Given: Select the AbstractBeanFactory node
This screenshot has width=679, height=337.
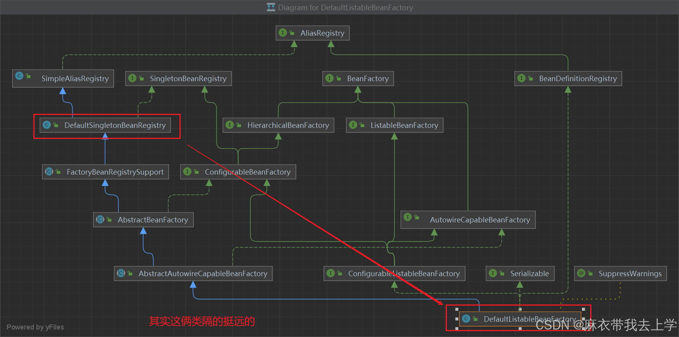Looking at the screenshot, I should [143, 220].
